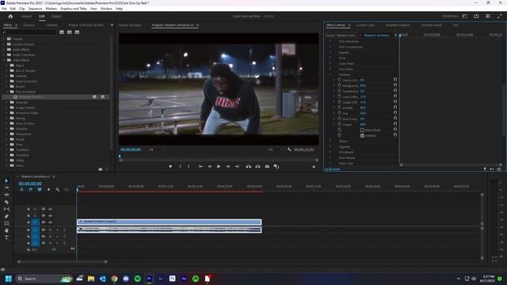Reset the Hue parameter in Halation
Image resolution: width=507 pixels, height=285 pixels.
tap(395, 113)
